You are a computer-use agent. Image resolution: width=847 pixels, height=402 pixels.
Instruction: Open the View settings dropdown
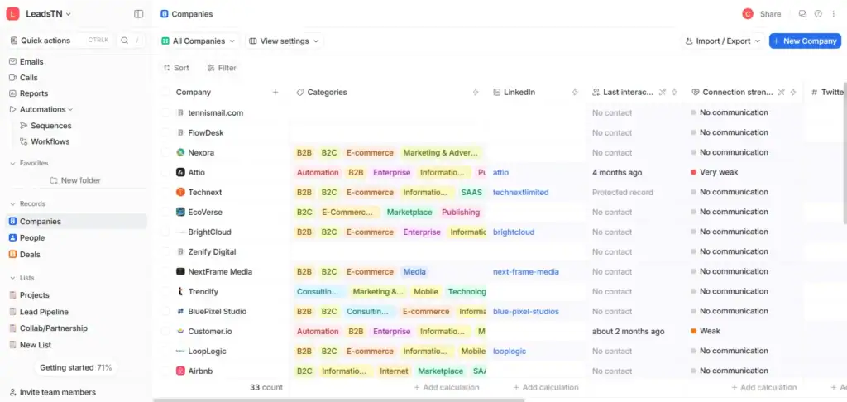[285, 41]
